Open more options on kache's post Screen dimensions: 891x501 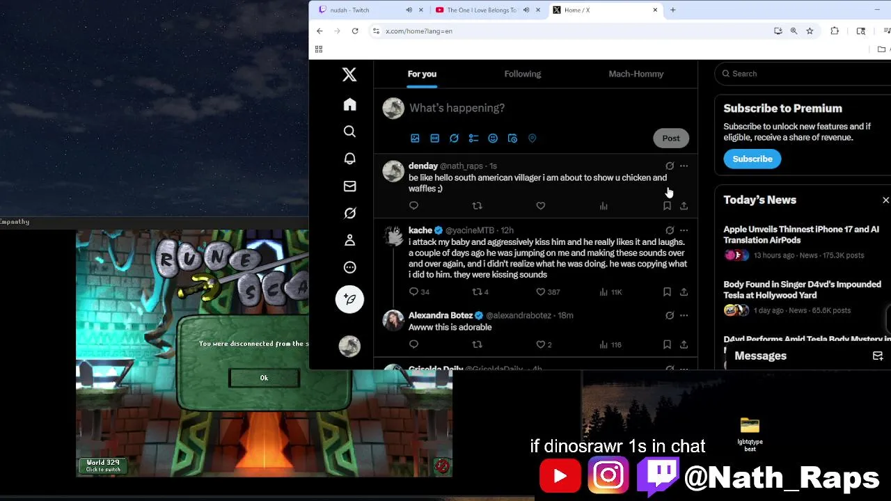pos(684,230)
